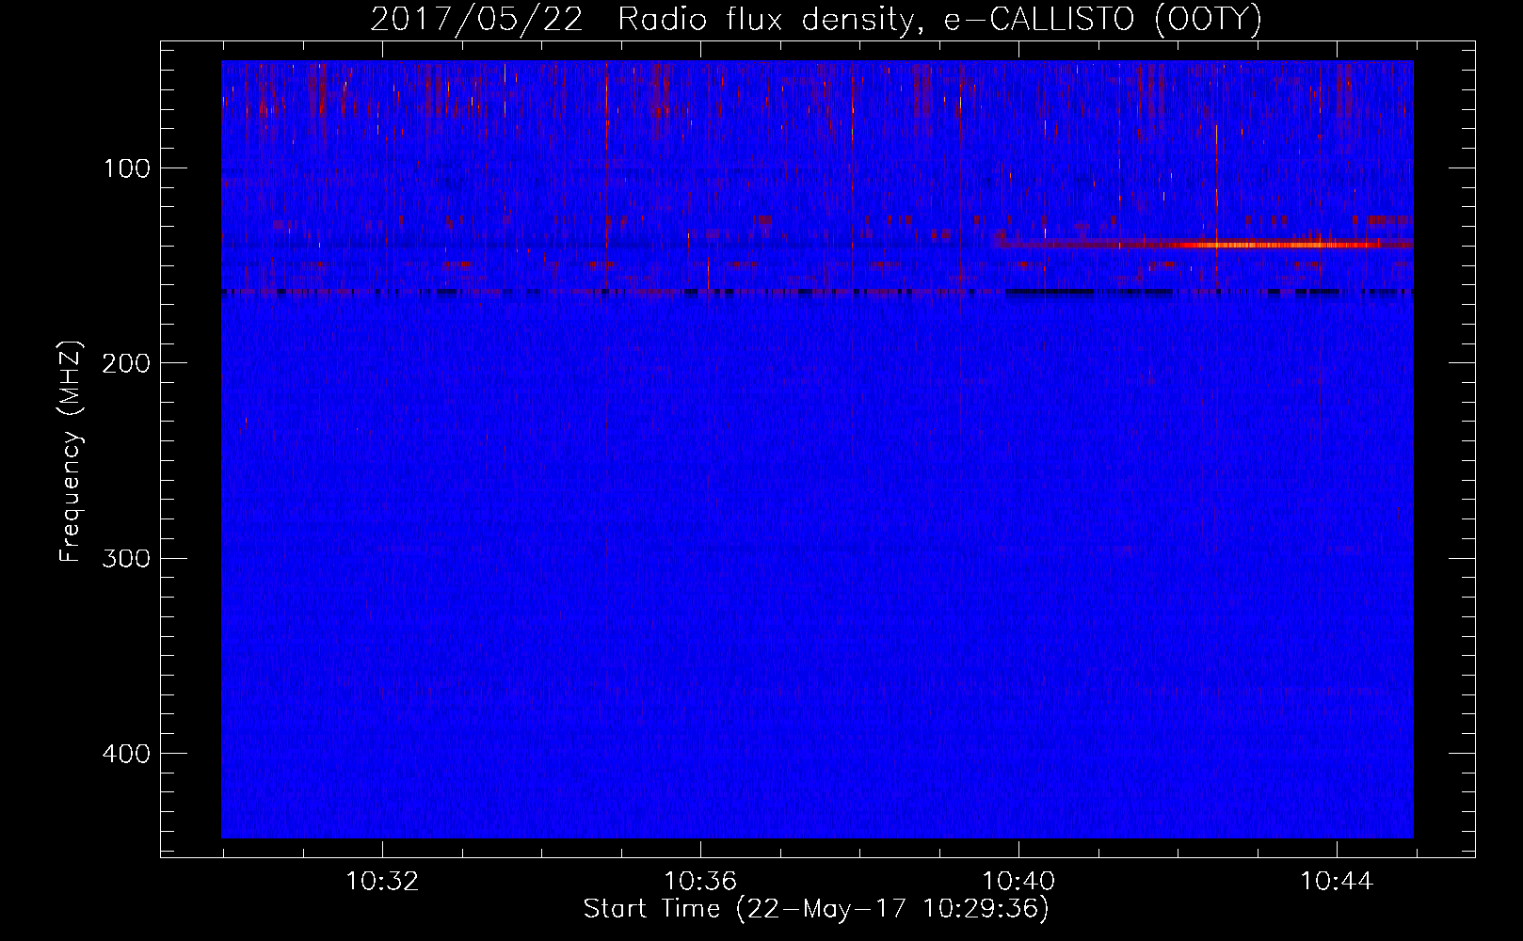Click the 'Start Time (22-May-17 10:29:36)' caption

(816, 909)
